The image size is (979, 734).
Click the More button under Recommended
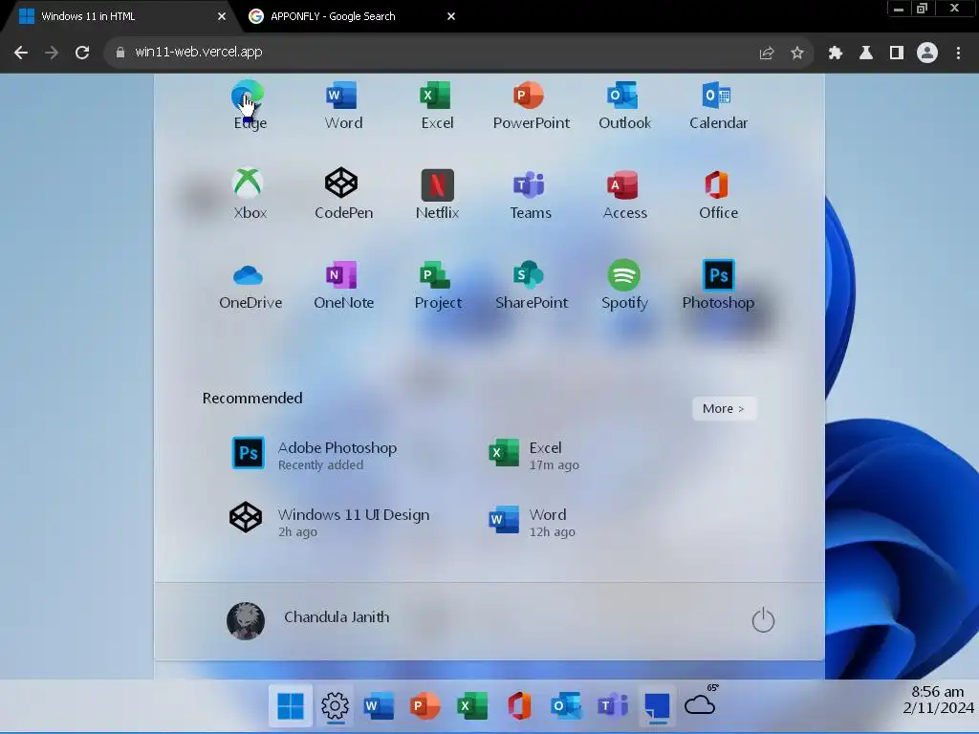tap(724, 409)
